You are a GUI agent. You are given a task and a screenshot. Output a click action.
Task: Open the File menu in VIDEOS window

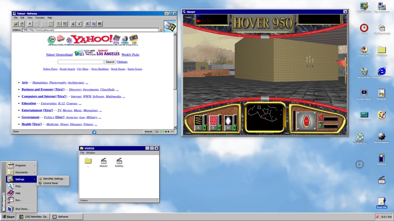tap(82, 152)
